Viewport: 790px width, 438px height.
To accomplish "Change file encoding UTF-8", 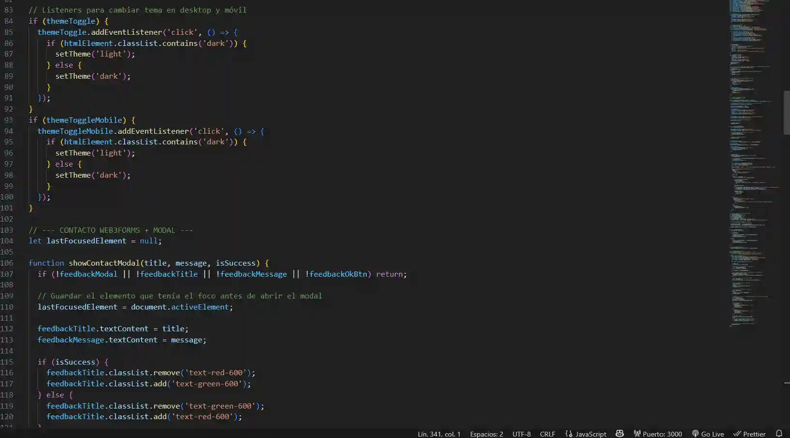I will [521, 434].
